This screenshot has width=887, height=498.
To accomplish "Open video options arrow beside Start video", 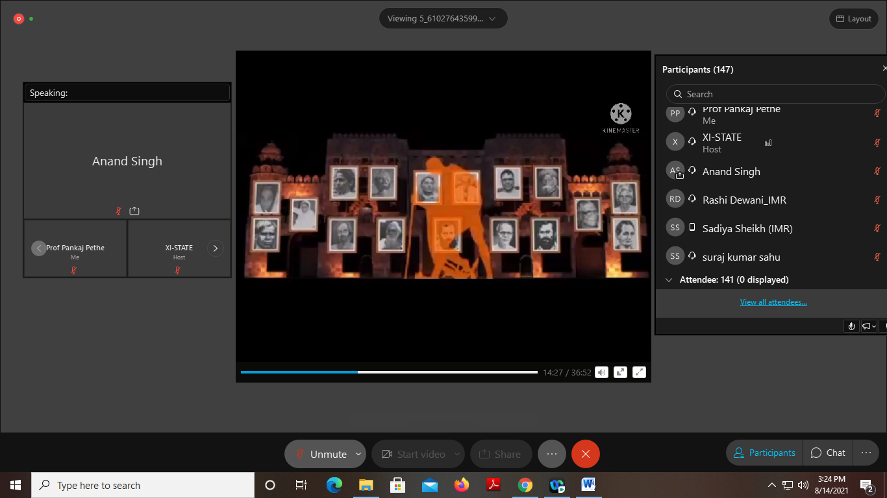I will tap(457, 454).
